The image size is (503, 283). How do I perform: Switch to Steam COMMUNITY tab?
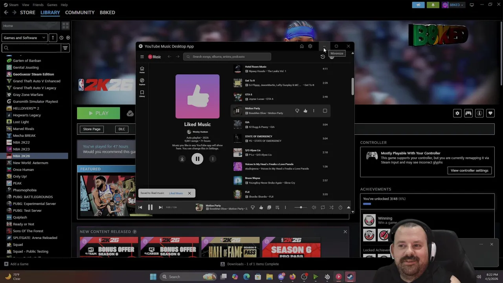coord(80,12)
